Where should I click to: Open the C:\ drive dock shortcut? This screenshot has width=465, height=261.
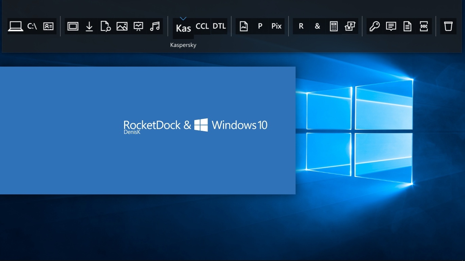(x=32, y=26)
